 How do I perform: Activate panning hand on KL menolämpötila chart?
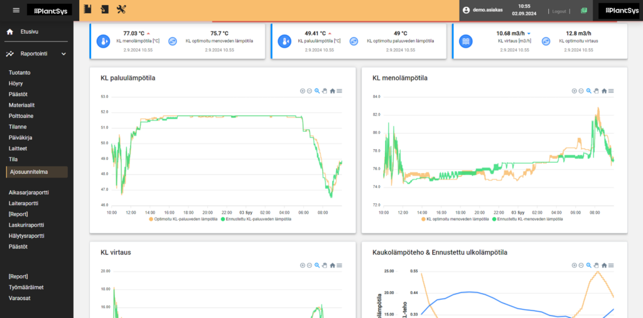597,91
